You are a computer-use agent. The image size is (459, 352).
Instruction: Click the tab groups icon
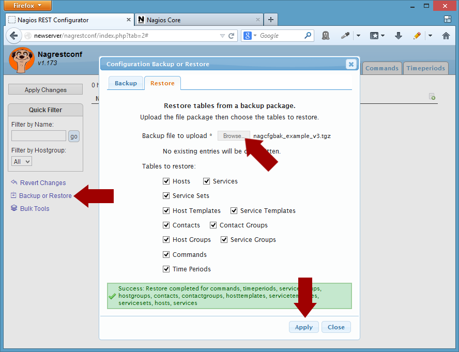[448, 19]
